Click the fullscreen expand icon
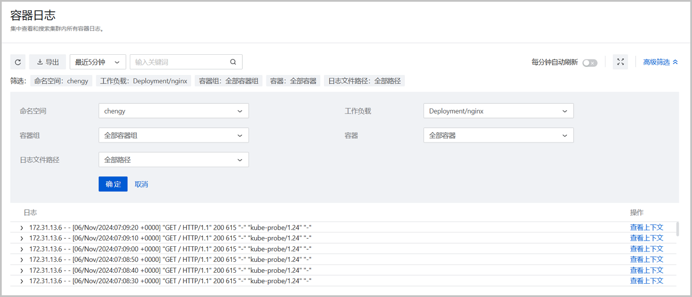The width and height of the screenshot is (692, 297). click(x=620, y=62)
